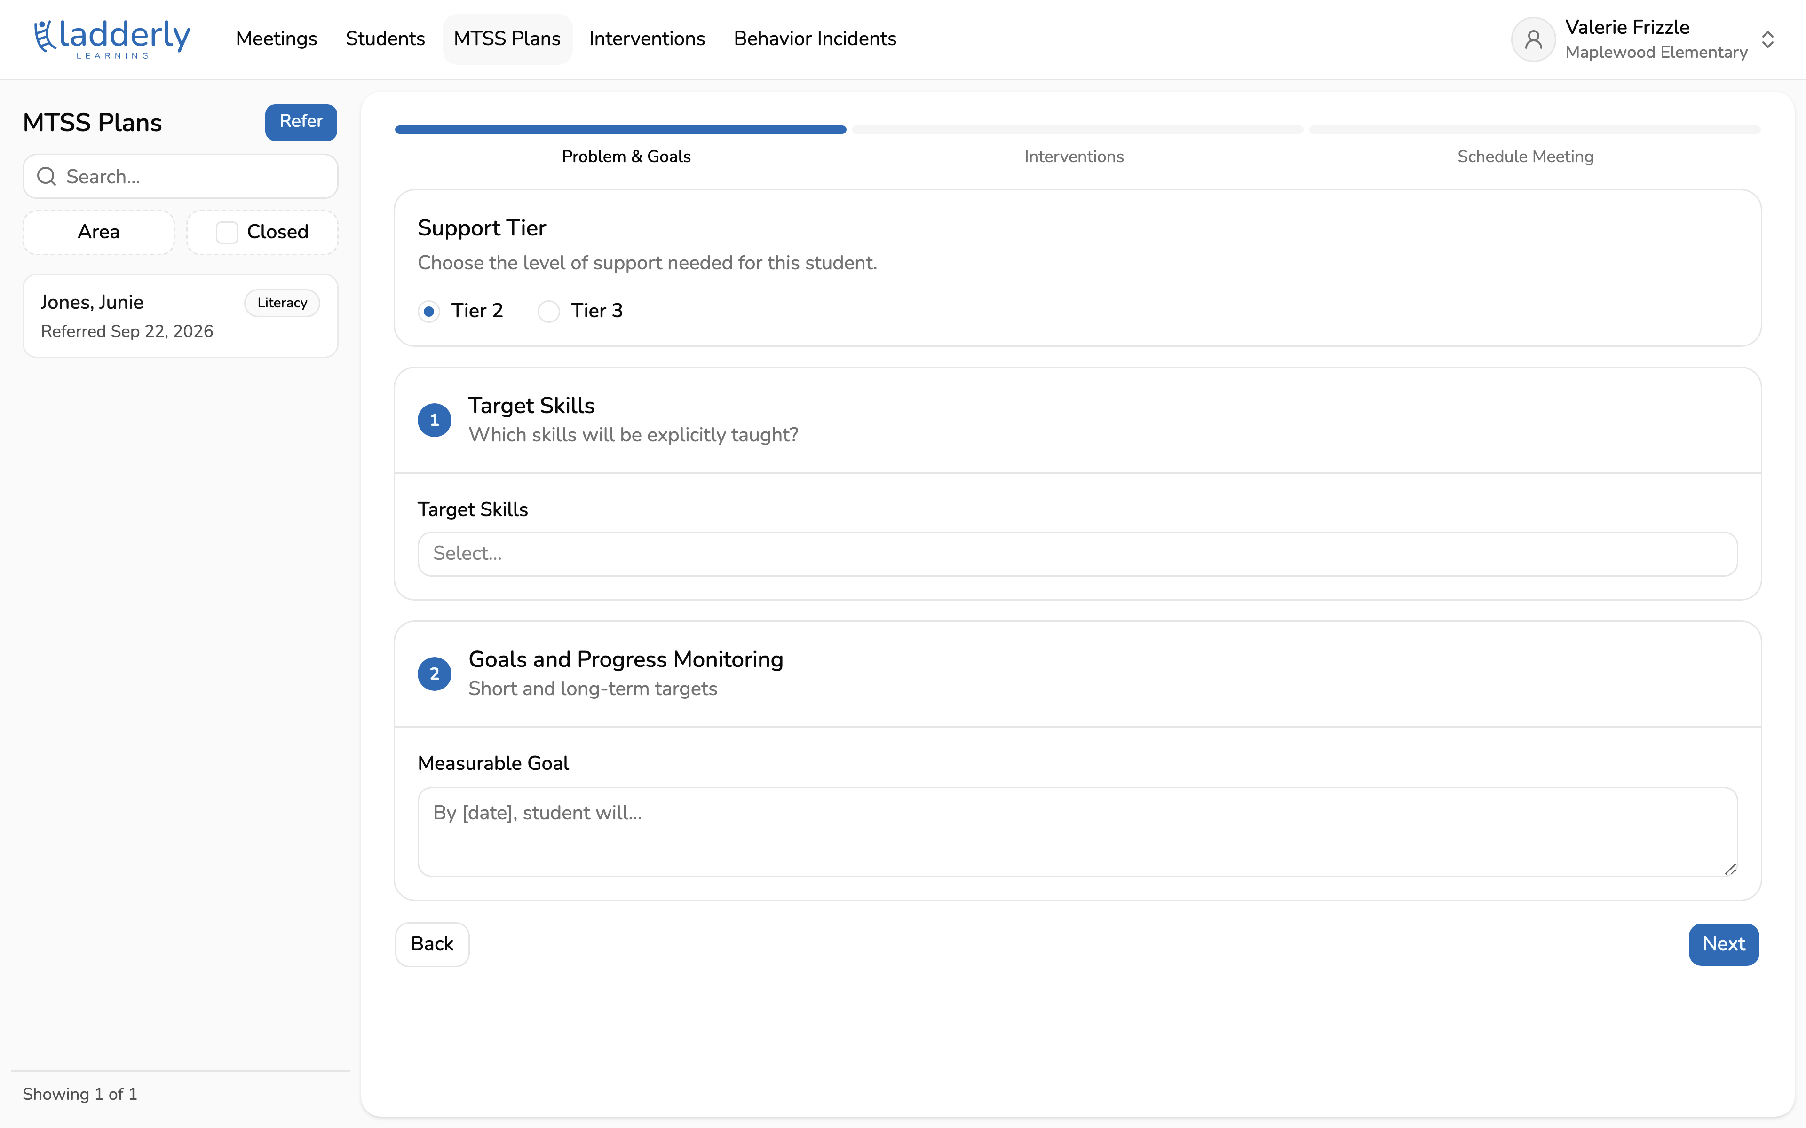Viewport: 1806px width, 1128px height.
Task: Click the Measurable Goal text area
Action: [1077, 831]
